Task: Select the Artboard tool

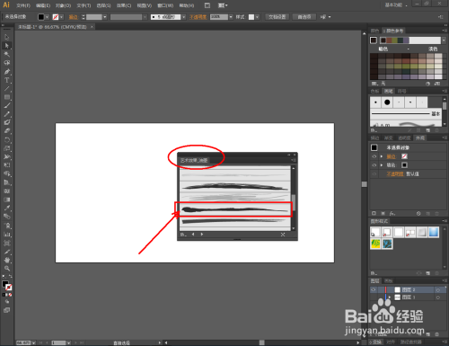Action: (x=6, y=243)
